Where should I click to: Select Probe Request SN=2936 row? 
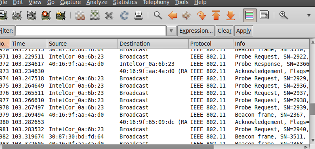tap(155, 86)
